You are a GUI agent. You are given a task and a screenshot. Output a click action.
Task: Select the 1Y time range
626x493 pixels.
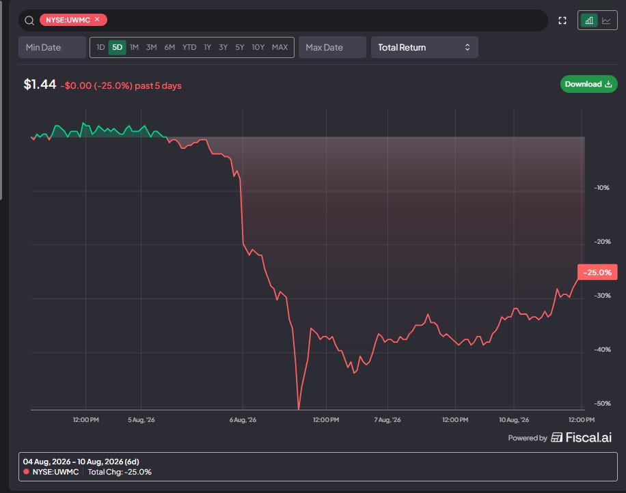(207, 47)
